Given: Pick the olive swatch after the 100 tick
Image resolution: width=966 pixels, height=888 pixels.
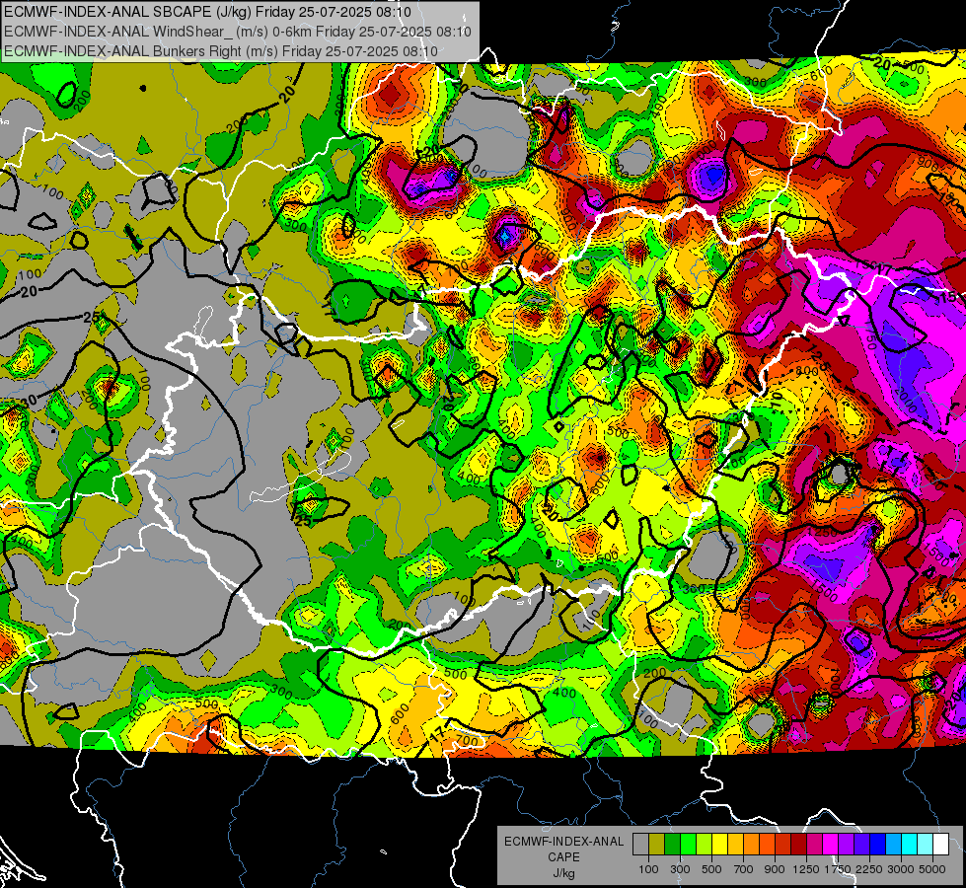Looking at the screenshot, I should (x=657, y=845).
